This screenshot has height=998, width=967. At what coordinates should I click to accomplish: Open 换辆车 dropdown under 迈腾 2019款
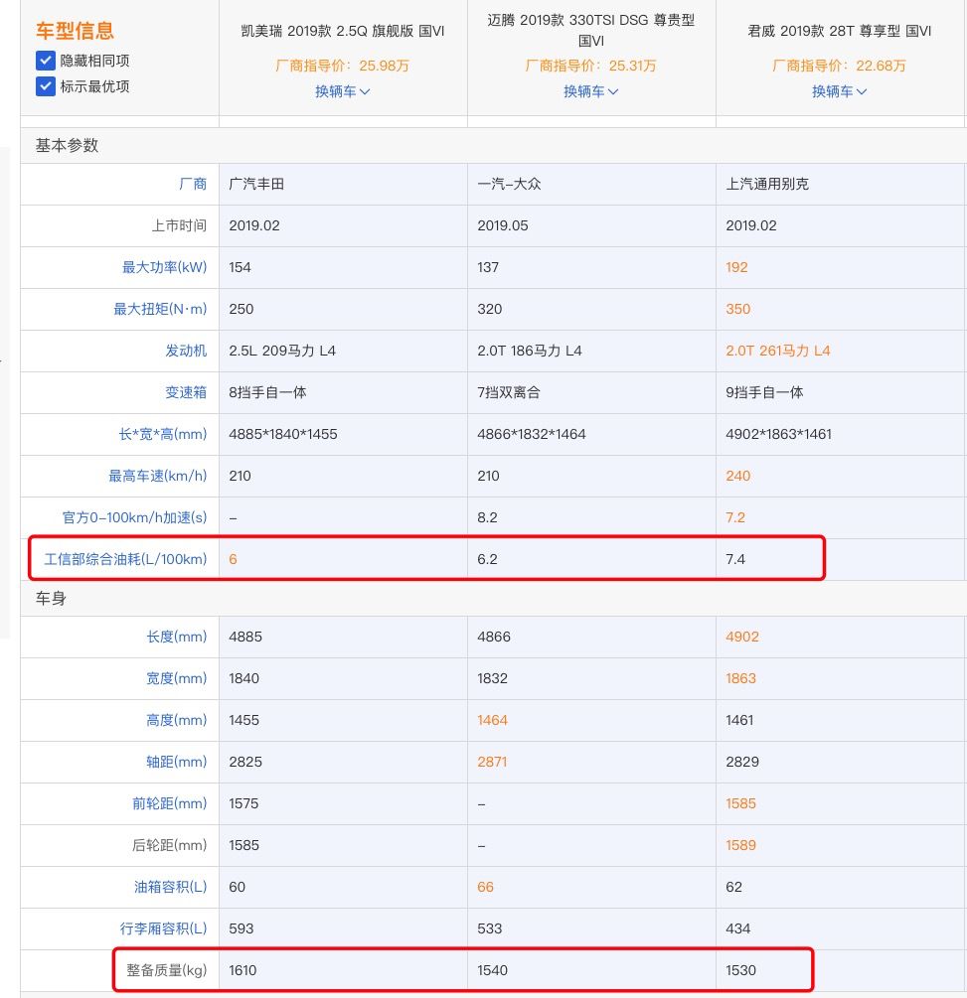pos(591,91)
